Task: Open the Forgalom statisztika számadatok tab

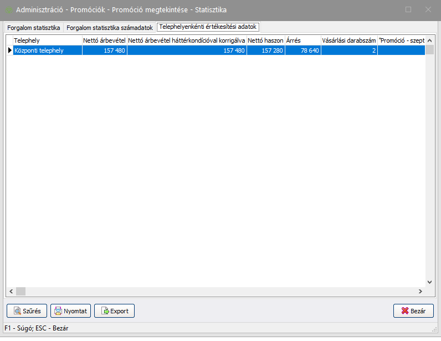Action: [x=109, y=27]
